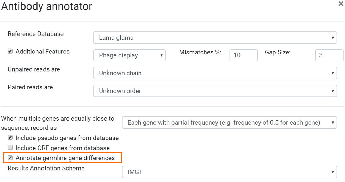This screenshot has height=182, width=345.
Task: Click the arrow on the Unknown chain dropdown
Action: click(333, 73)
